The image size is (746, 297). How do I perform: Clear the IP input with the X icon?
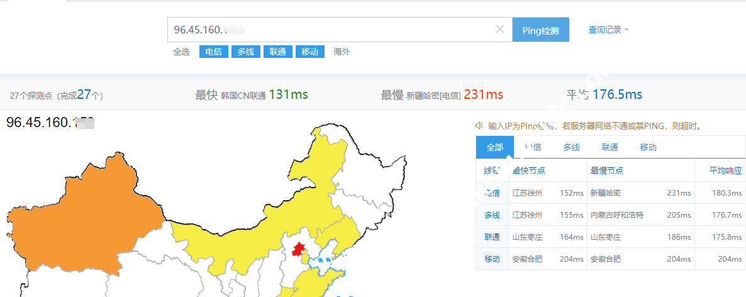tap(500, 30)
